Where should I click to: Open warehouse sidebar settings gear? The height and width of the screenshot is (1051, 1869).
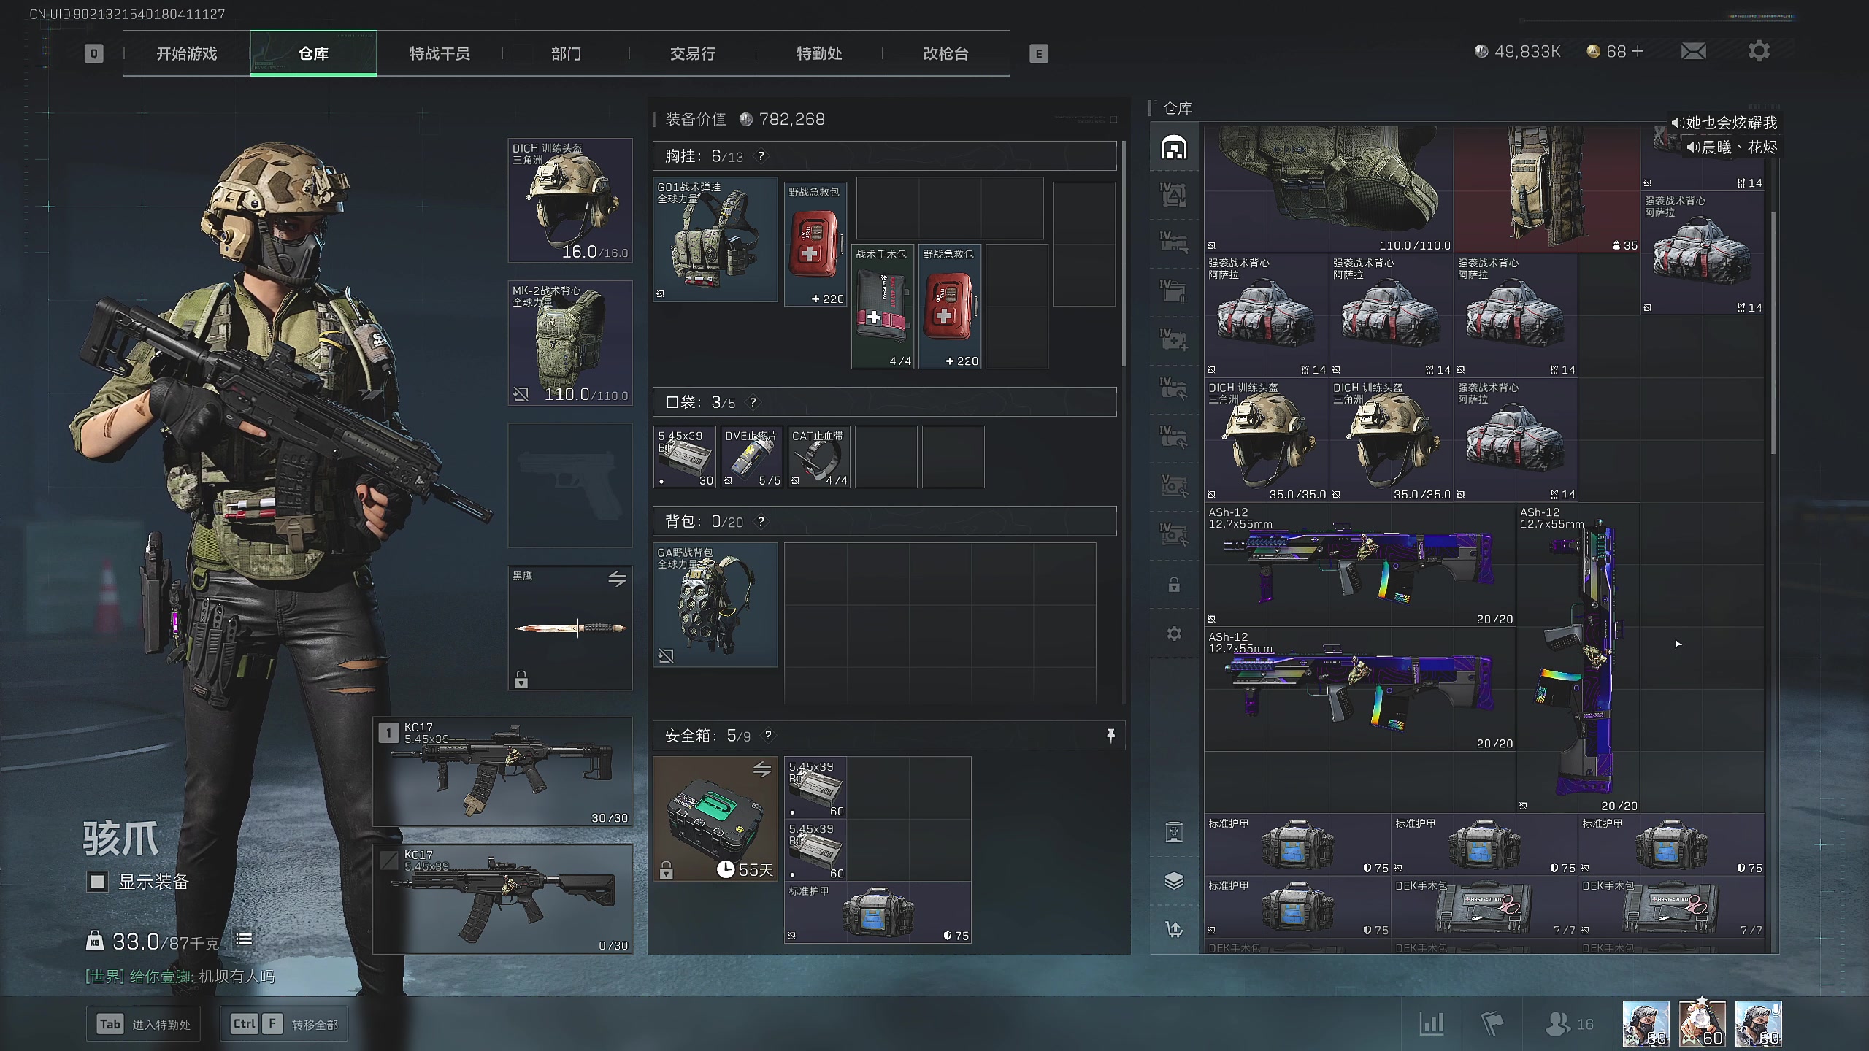[x=1174, y=634]
